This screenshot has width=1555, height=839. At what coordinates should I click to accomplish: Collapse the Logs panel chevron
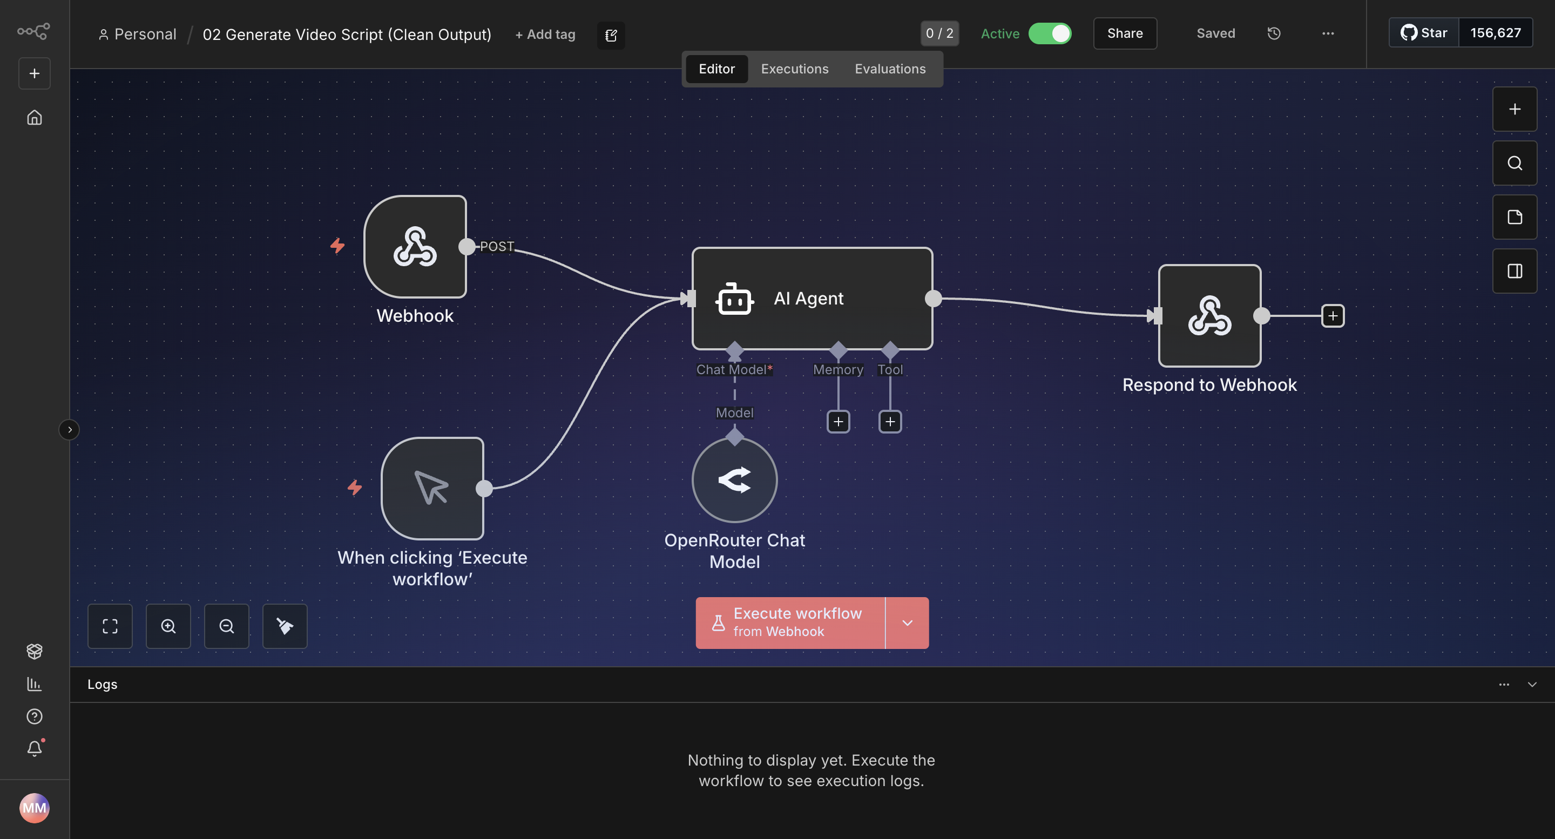pyautogui.click(x=1531, y=685)
